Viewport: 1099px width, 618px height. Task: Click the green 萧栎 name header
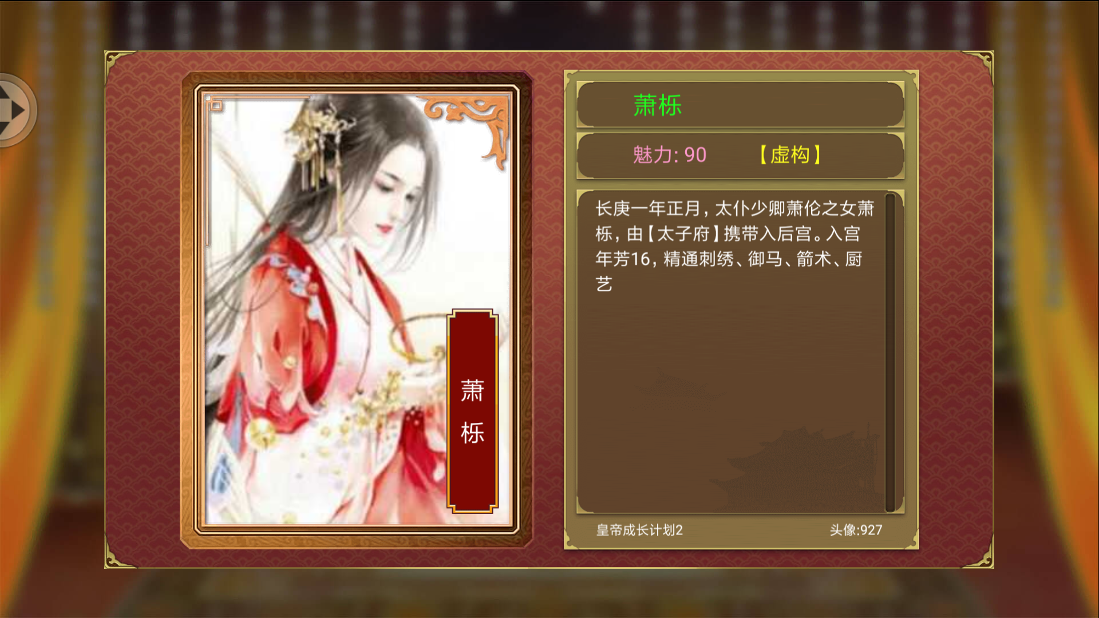[x=657, y=105]
